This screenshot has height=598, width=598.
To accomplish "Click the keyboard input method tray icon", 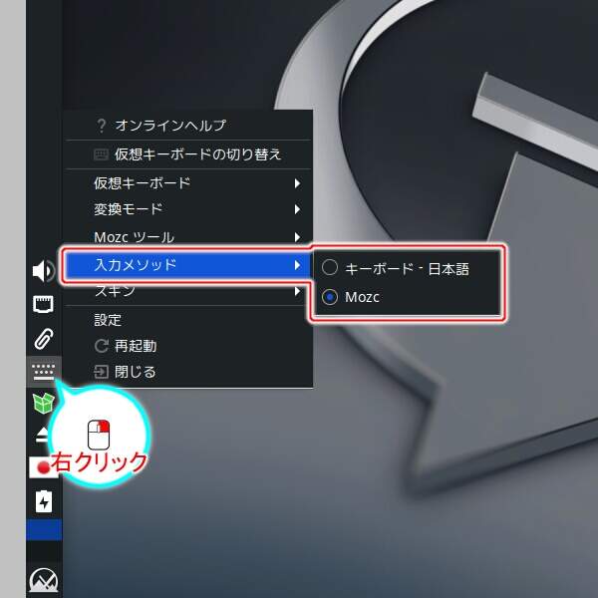I will click(44, 372).
